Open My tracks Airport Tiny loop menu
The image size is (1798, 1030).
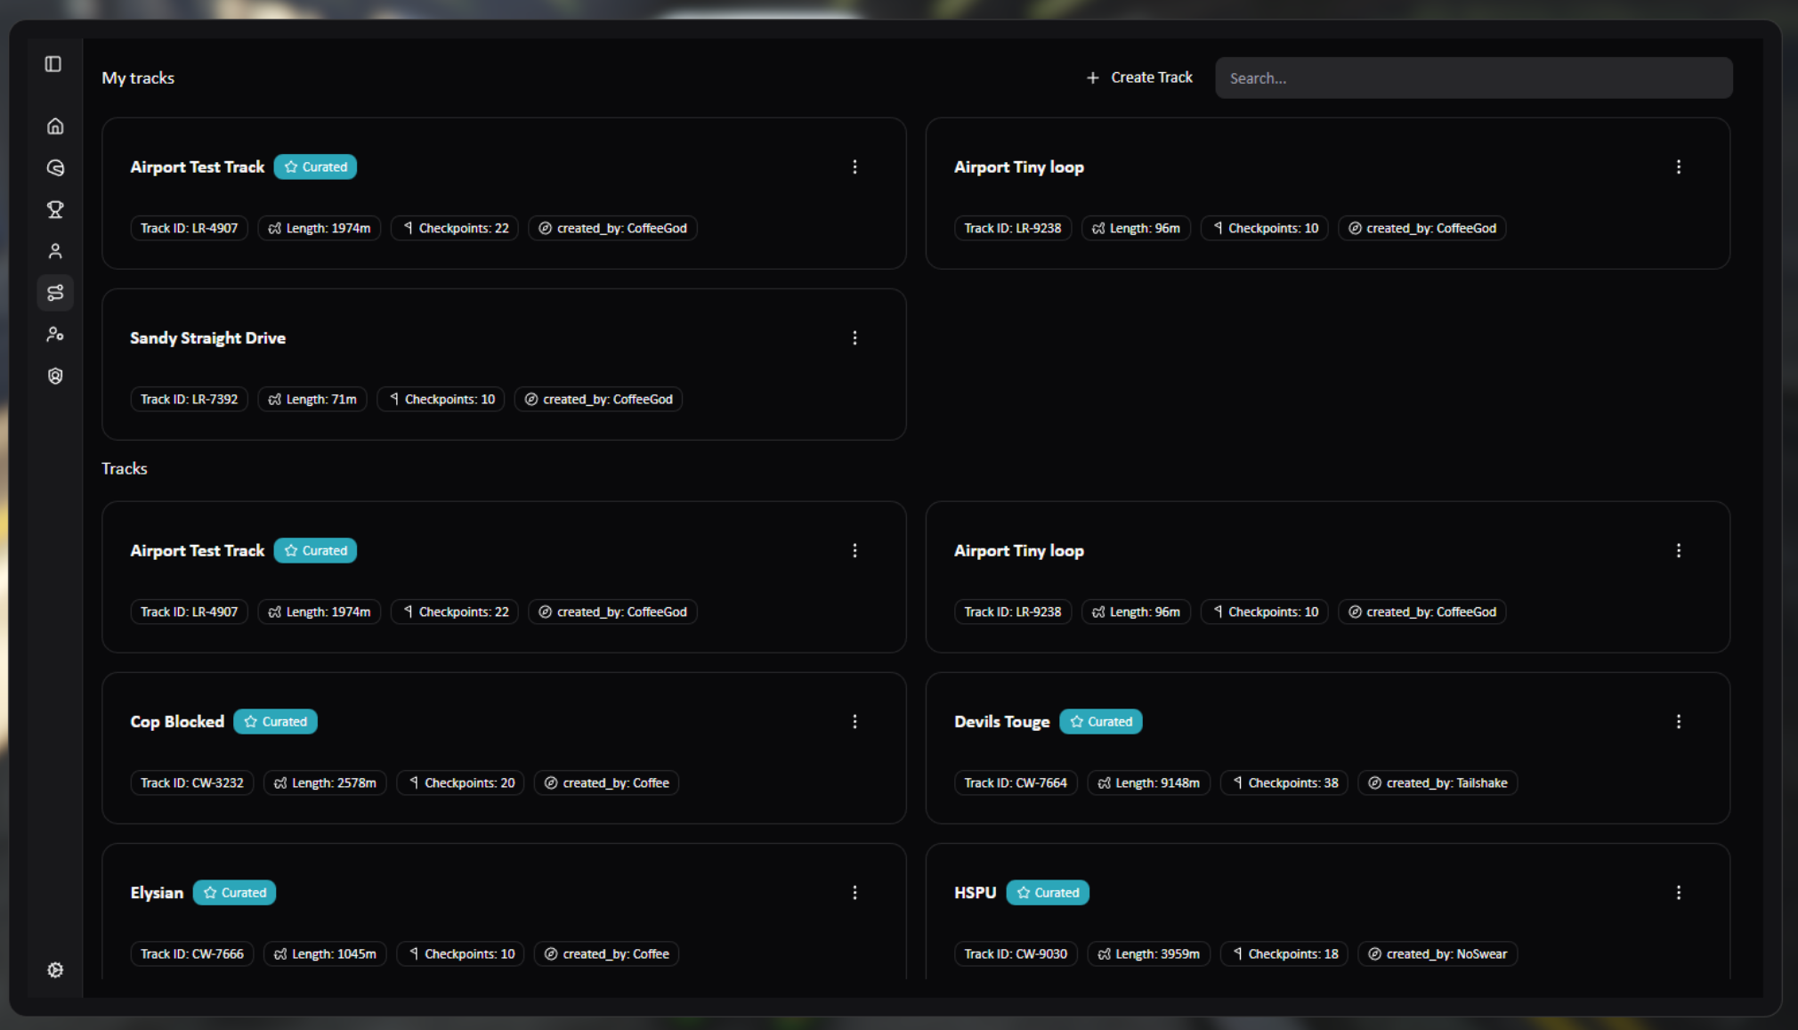[x=1679, y=167]
